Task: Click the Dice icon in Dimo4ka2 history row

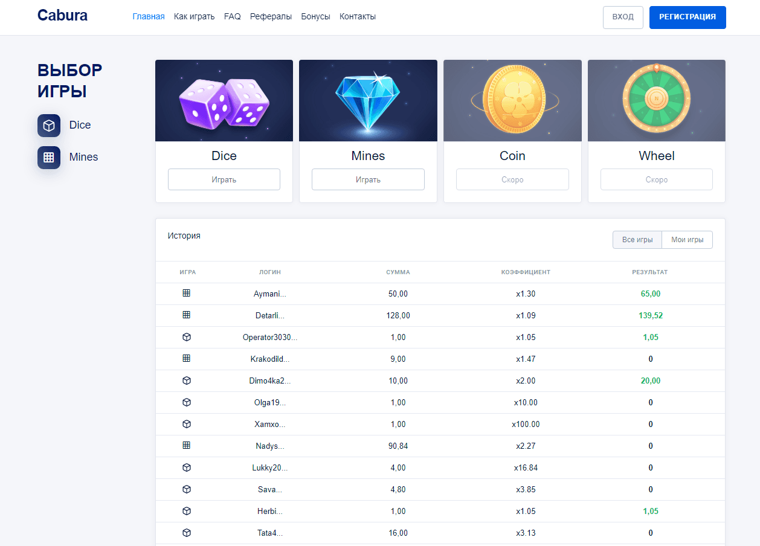Action: [187, 381]
